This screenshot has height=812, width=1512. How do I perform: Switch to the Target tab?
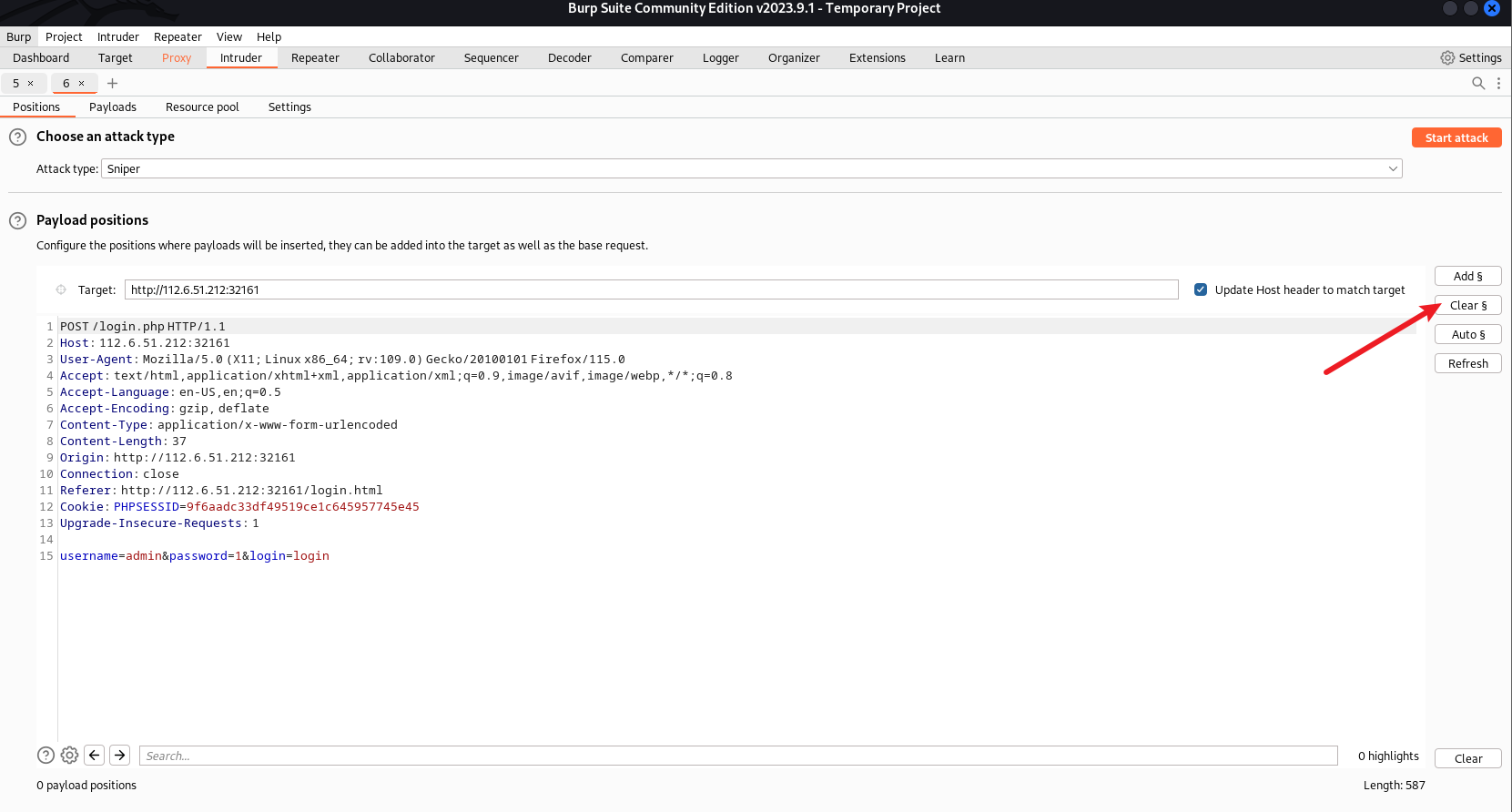click(116, 57)
